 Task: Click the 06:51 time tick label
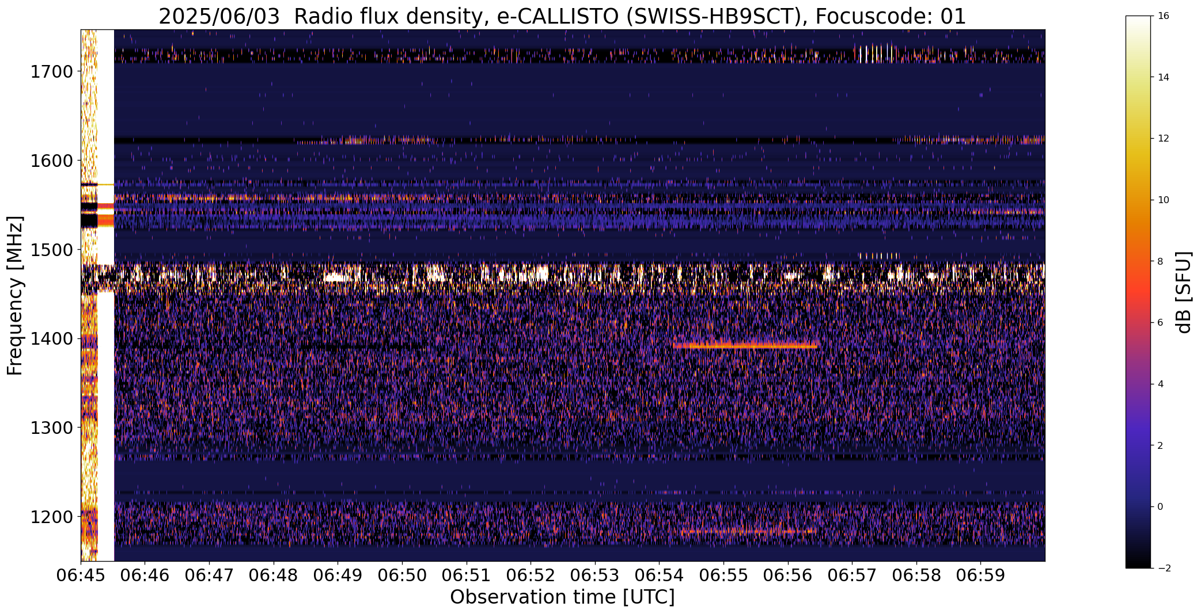pos(467,575)
